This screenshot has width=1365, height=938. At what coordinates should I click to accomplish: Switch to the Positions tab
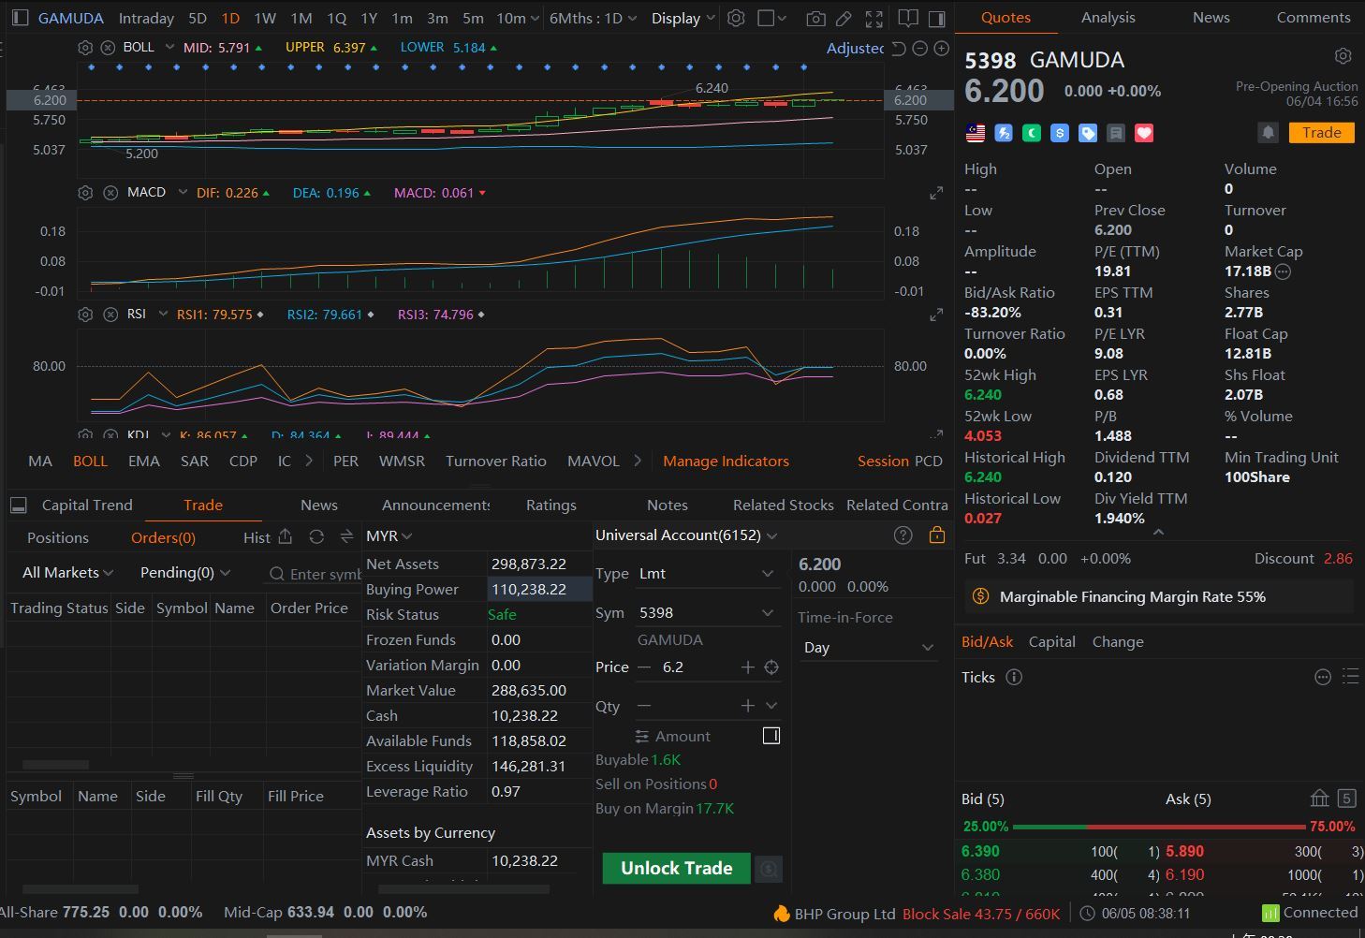(58, 537)
